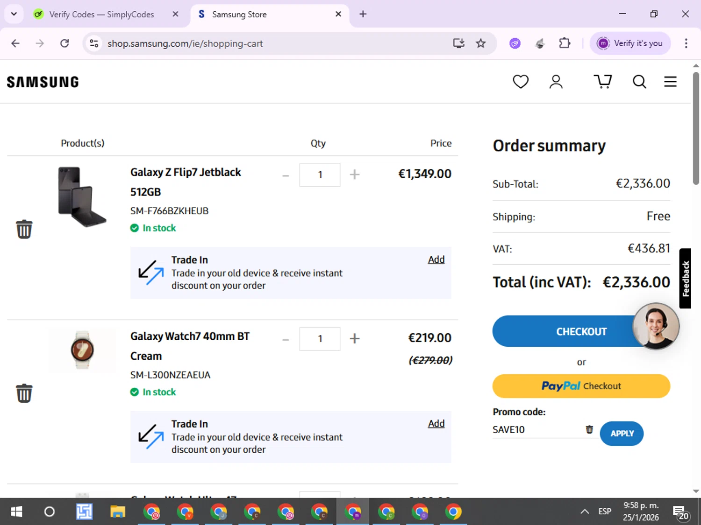Click the Galaxy Z Flip7 quantity field

click(x=320, y=175)
